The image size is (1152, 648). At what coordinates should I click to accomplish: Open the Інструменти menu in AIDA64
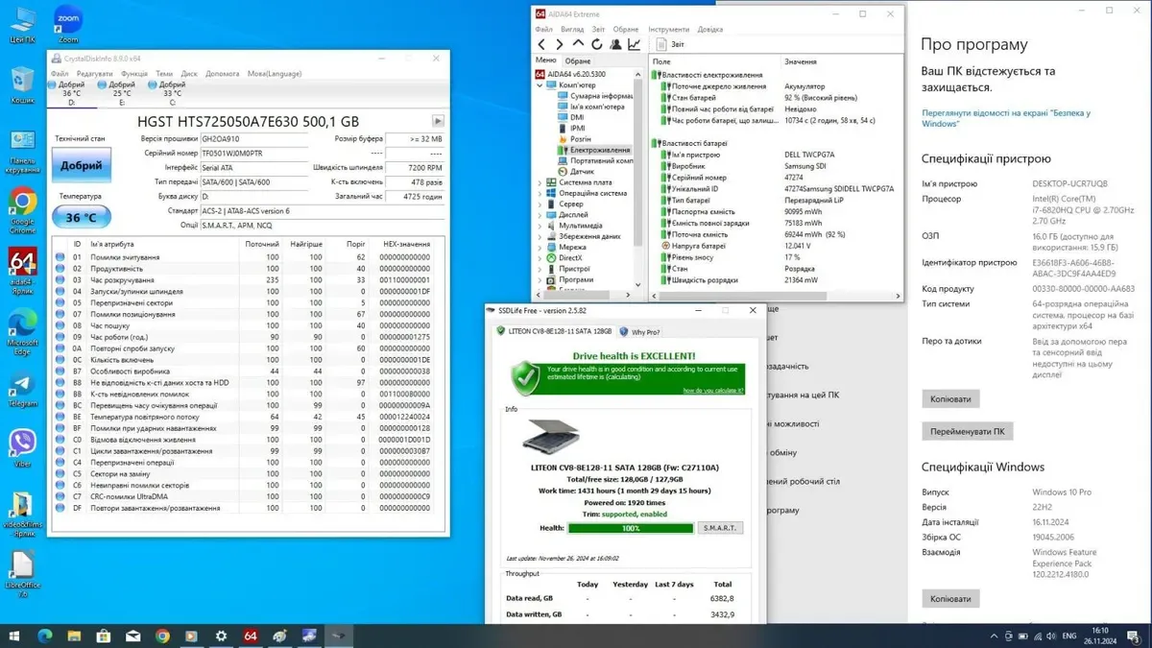(x=668, y=29)
